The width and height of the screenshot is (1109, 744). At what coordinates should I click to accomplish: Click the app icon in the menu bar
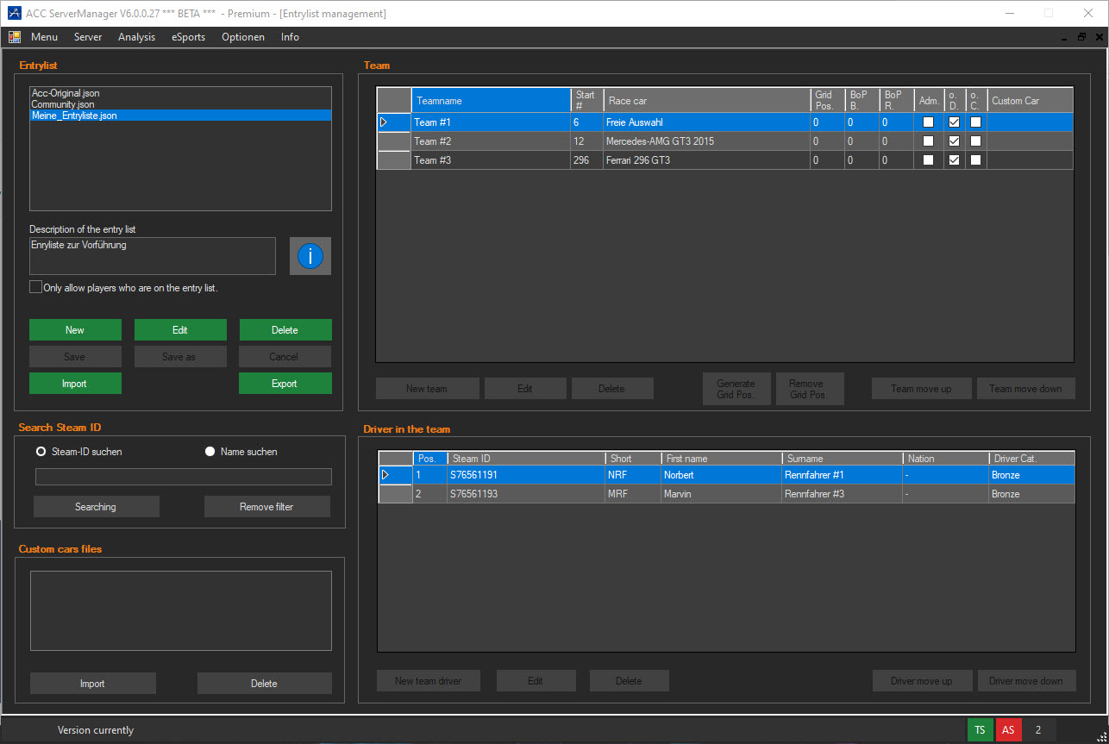click(x=15, y=37)
